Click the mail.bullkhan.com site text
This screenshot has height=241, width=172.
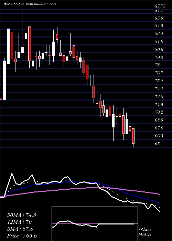(x=41, y=4)
